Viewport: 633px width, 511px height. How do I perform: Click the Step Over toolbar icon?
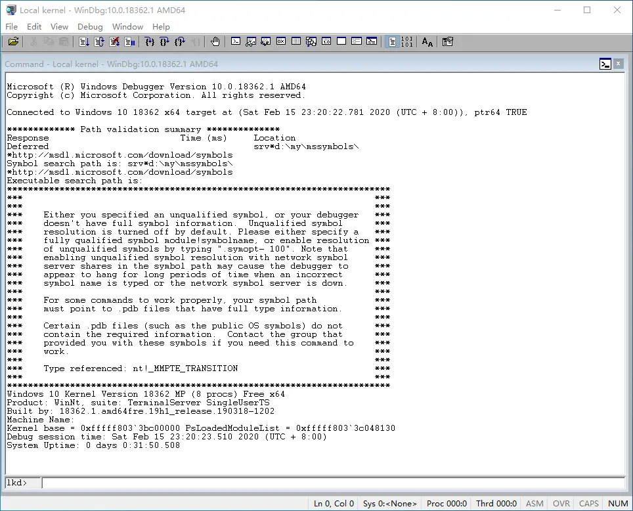(x=165, y=41)
